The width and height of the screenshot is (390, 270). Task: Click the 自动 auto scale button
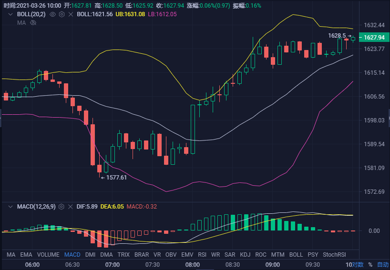point(383,265)
